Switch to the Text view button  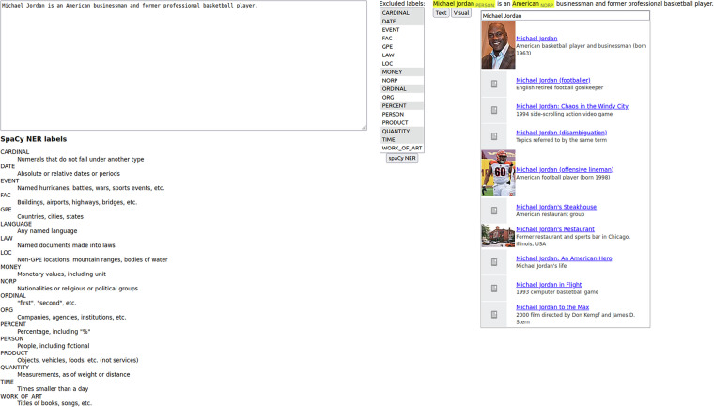click(x=441, y=13)
